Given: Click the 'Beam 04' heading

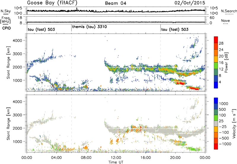Looking at the screenshot, I should click(116, 3).
